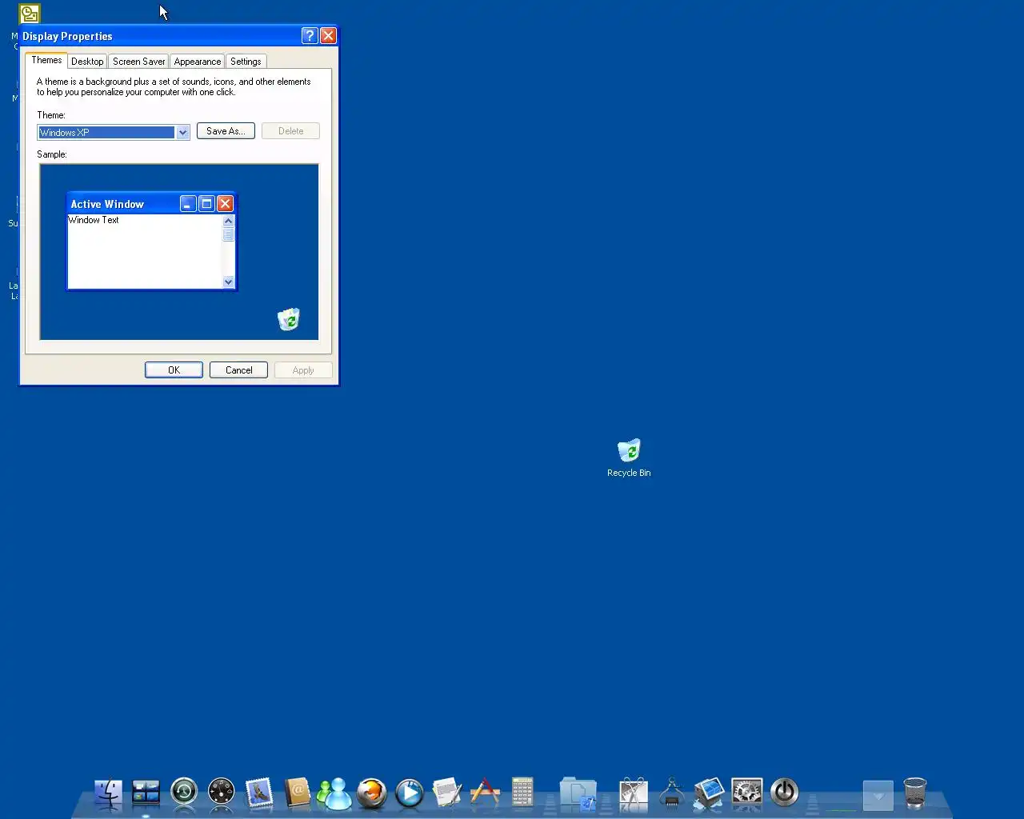Open the Firefox browser icon in the dock
The height and width of the screenshot is (819, 1024).
[x=372, y=793]
